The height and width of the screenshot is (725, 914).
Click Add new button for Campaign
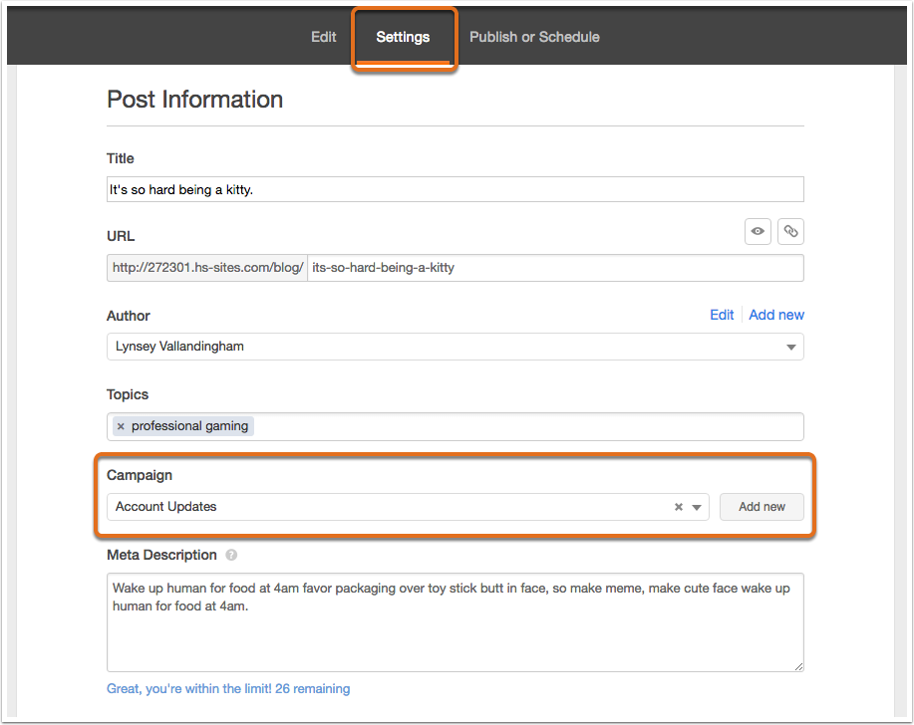point(762,507)
